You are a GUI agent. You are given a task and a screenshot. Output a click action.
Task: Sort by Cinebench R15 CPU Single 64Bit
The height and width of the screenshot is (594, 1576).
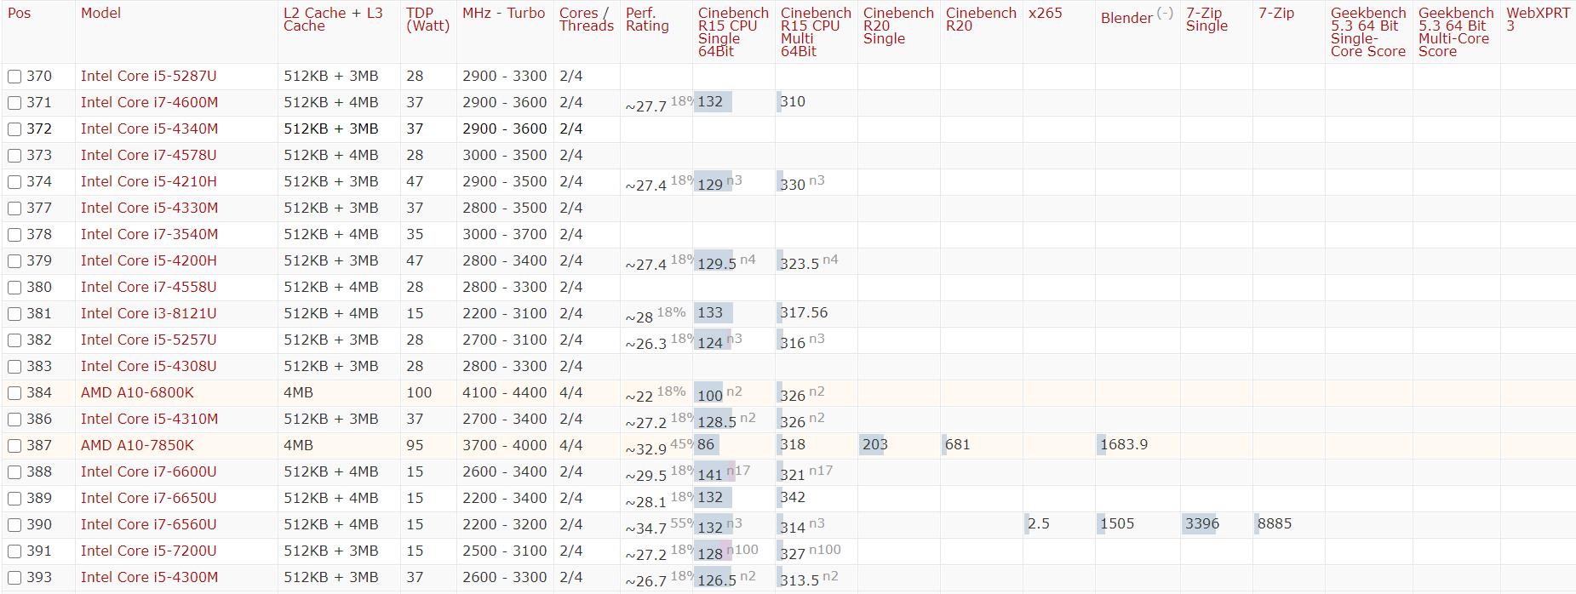[x=732, y=32]
